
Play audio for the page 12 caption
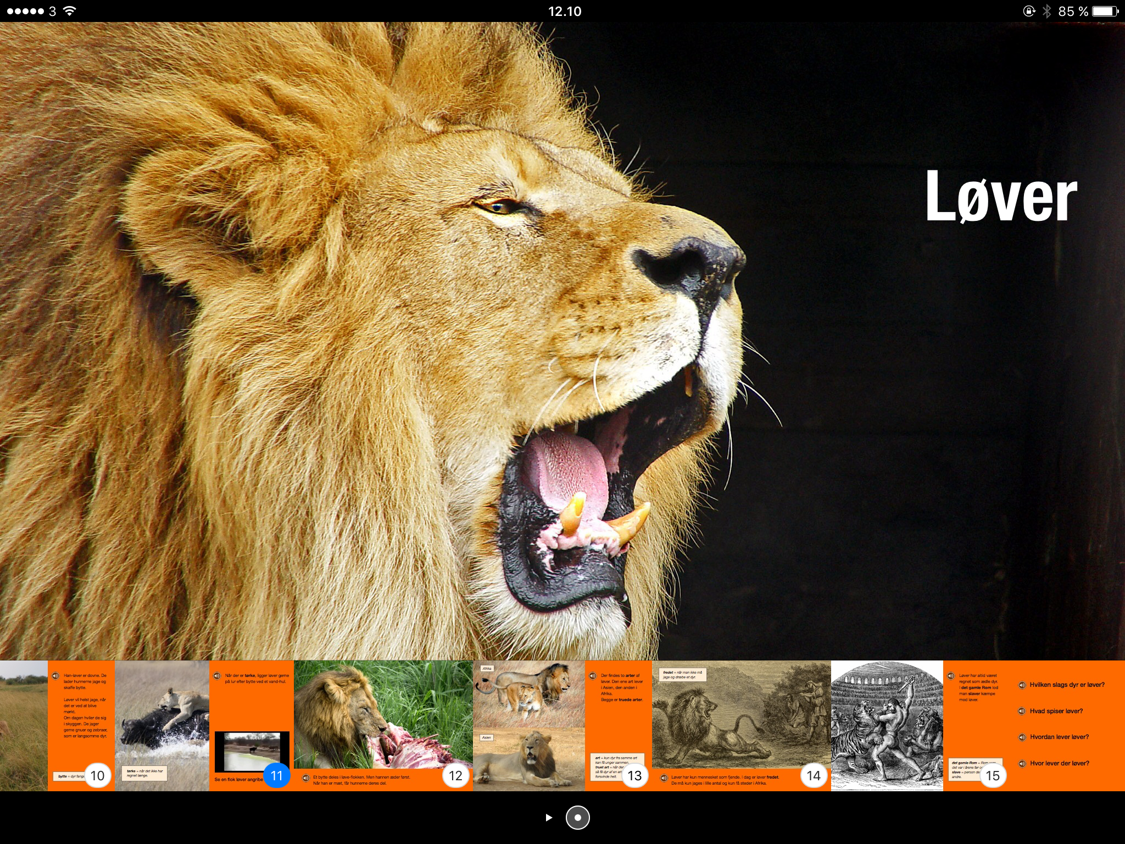(306, 778)
